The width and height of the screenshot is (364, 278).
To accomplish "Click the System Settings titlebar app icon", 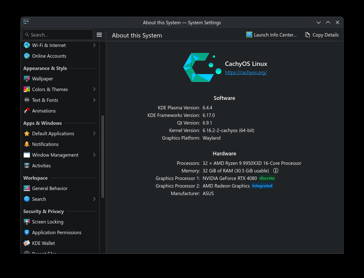I will (x=26, y=22).
